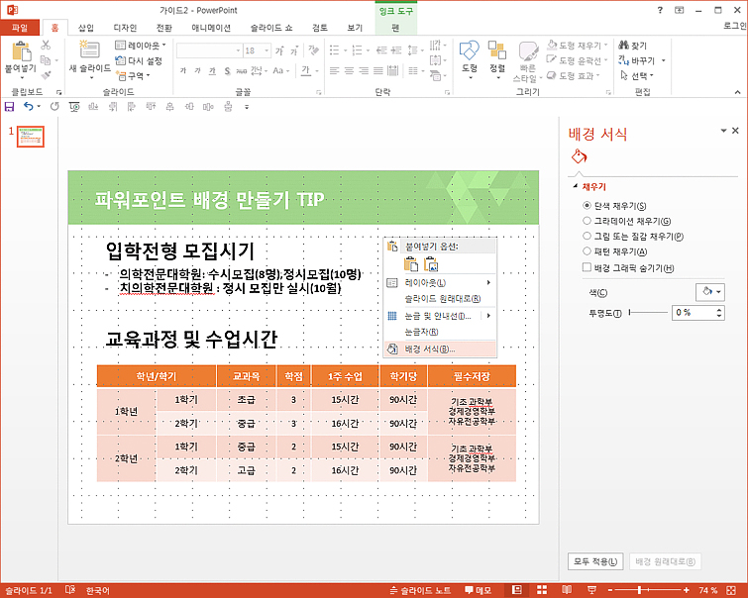Screen dimensions: 748x598
Task: Open the 레이아웃 dropdown in ribbon
Action: (x=141, y=45)
